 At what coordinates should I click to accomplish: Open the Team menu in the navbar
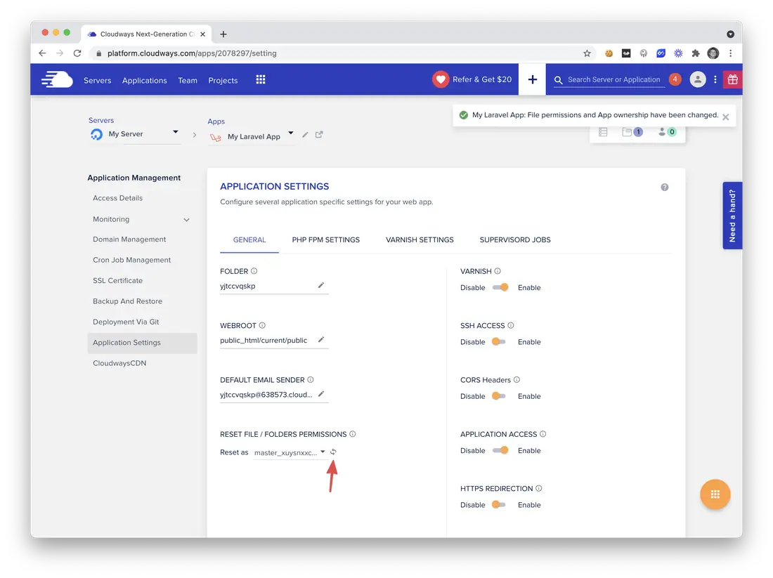[x=188, y=80]
